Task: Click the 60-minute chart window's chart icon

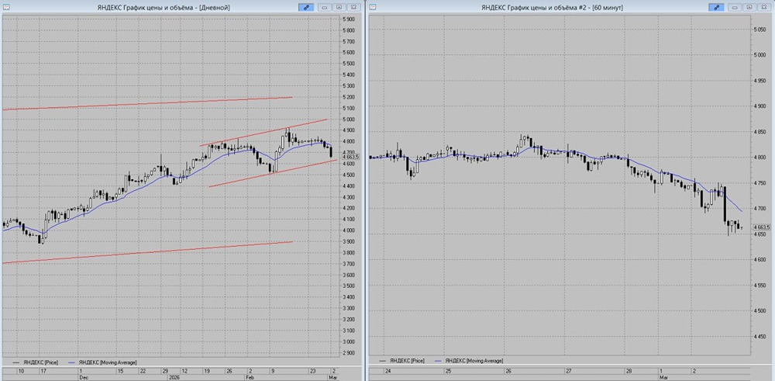Action: pos(374,7)
